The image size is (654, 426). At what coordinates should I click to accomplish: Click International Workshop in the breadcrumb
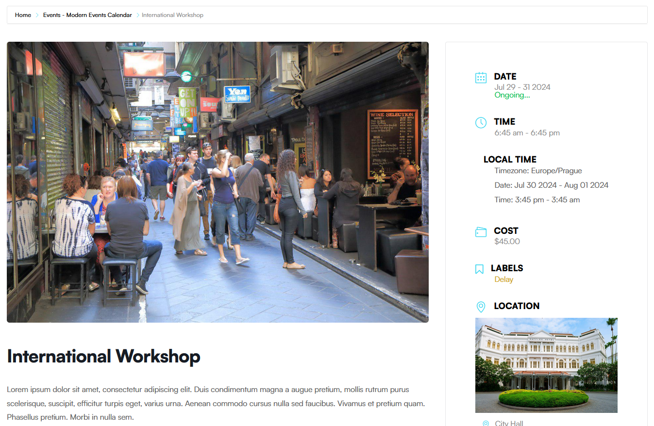click(x=172, y=15)
